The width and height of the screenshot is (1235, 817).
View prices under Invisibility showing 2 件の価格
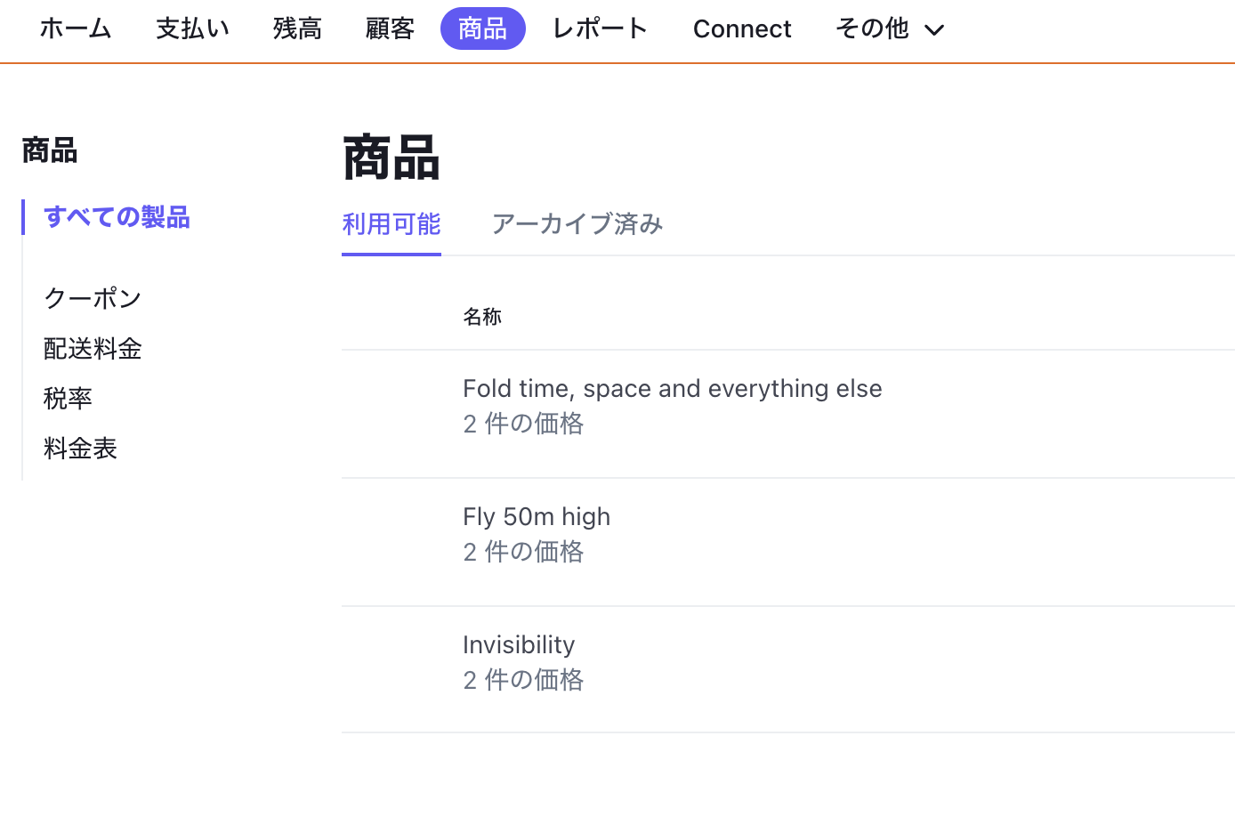click(523, 679)
